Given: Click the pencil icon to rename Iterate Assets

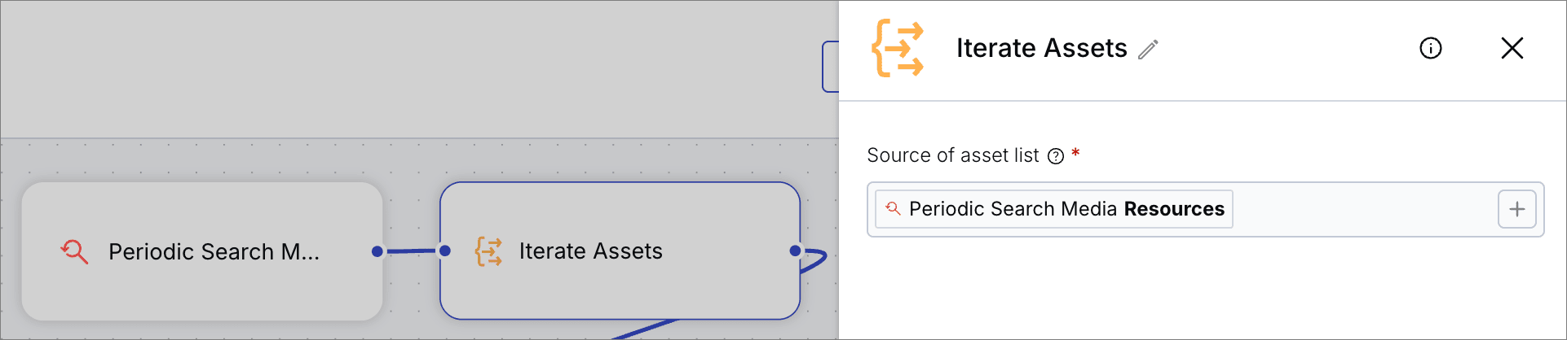Looking at the screenshot, I should 1148,50.
